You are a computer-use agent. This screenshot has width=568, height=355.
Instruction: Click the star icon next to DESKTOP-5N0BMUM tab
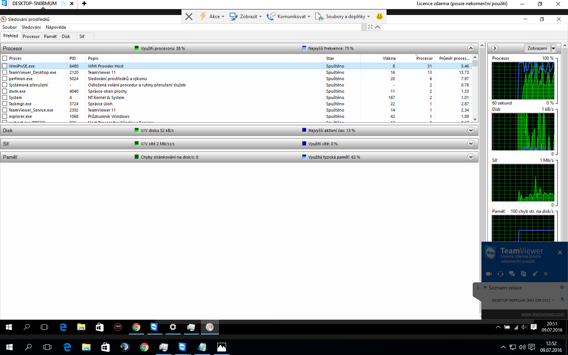[x=64, y=4]
